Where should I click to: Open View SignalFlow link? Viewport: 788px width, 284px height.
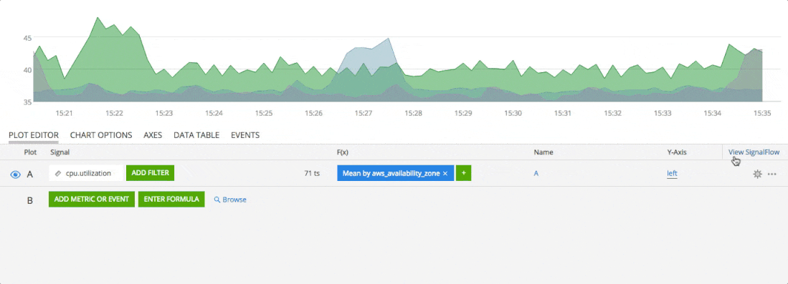click(754, 152)
